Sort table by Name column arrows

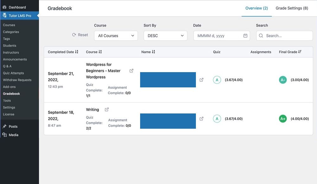(x=153, y=52)
